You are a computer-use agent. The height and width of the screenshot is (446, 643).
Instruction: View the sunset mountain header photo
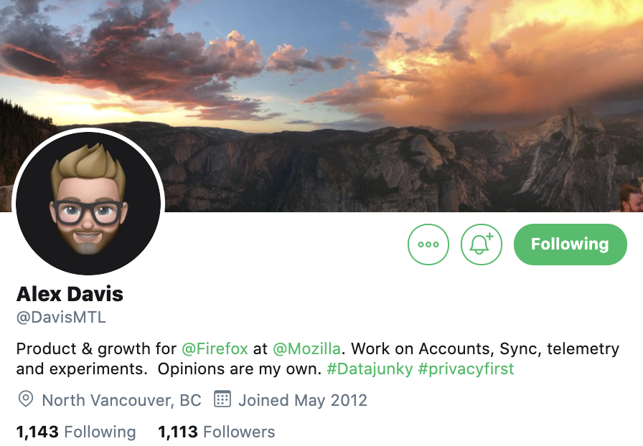pos(321,105)
